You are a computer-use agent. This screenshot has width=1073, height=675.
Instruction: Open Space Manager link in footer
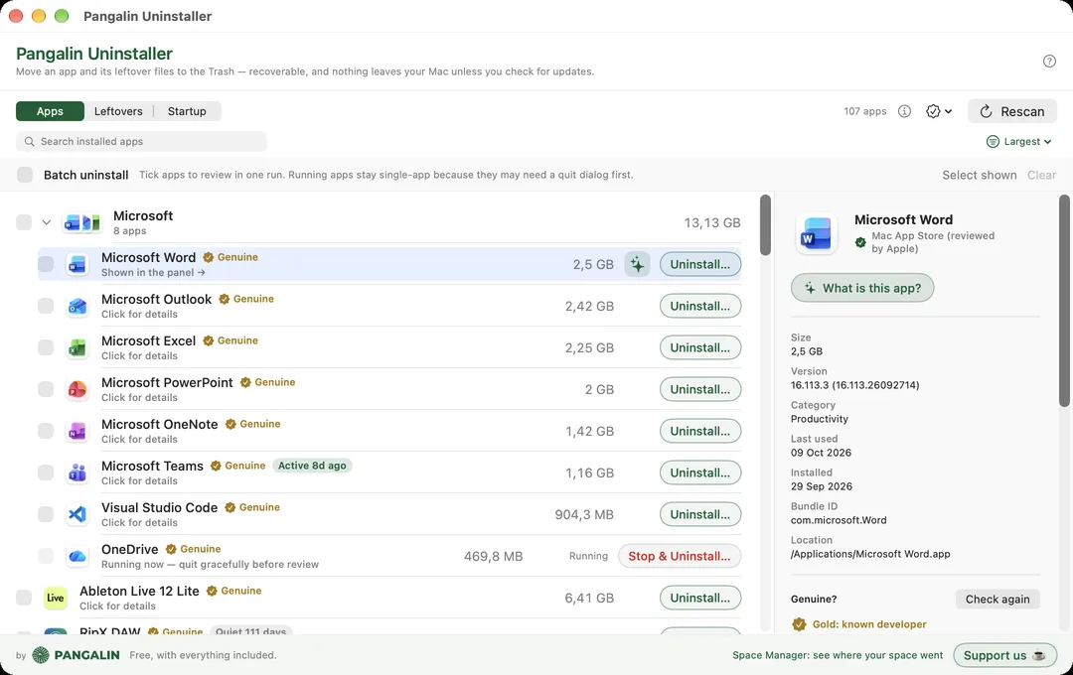click(838, 655)
